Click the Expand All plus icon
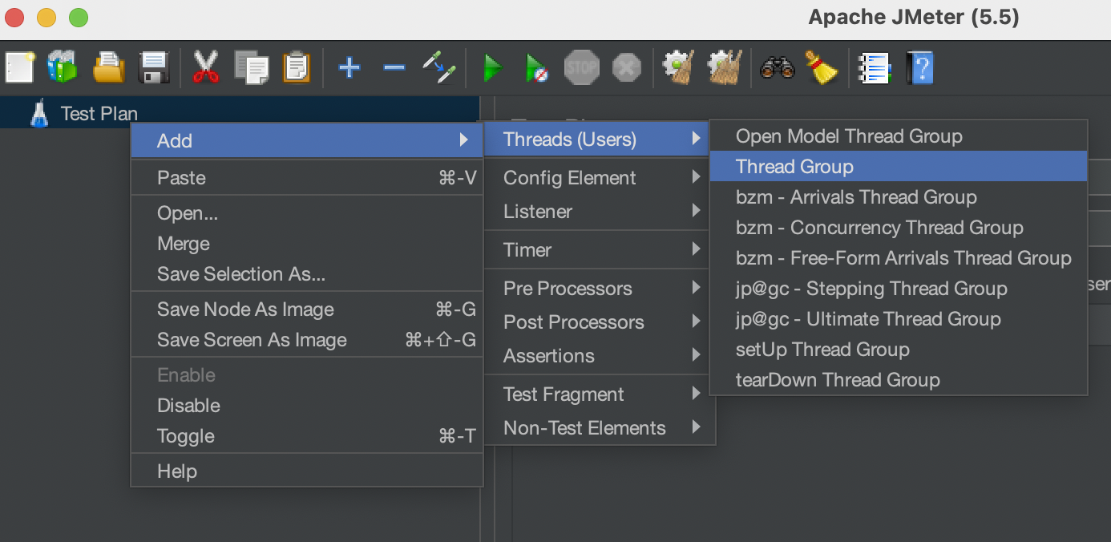The image size is (1111, 542). coord(349,67)
